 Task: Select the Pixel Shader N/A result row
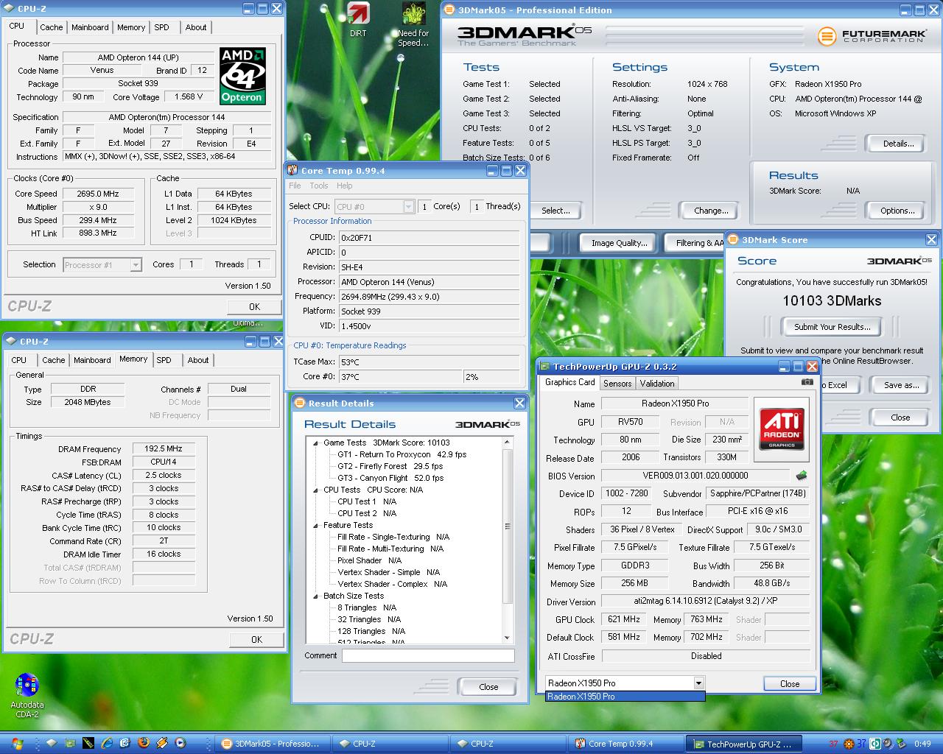coord(369,560)
